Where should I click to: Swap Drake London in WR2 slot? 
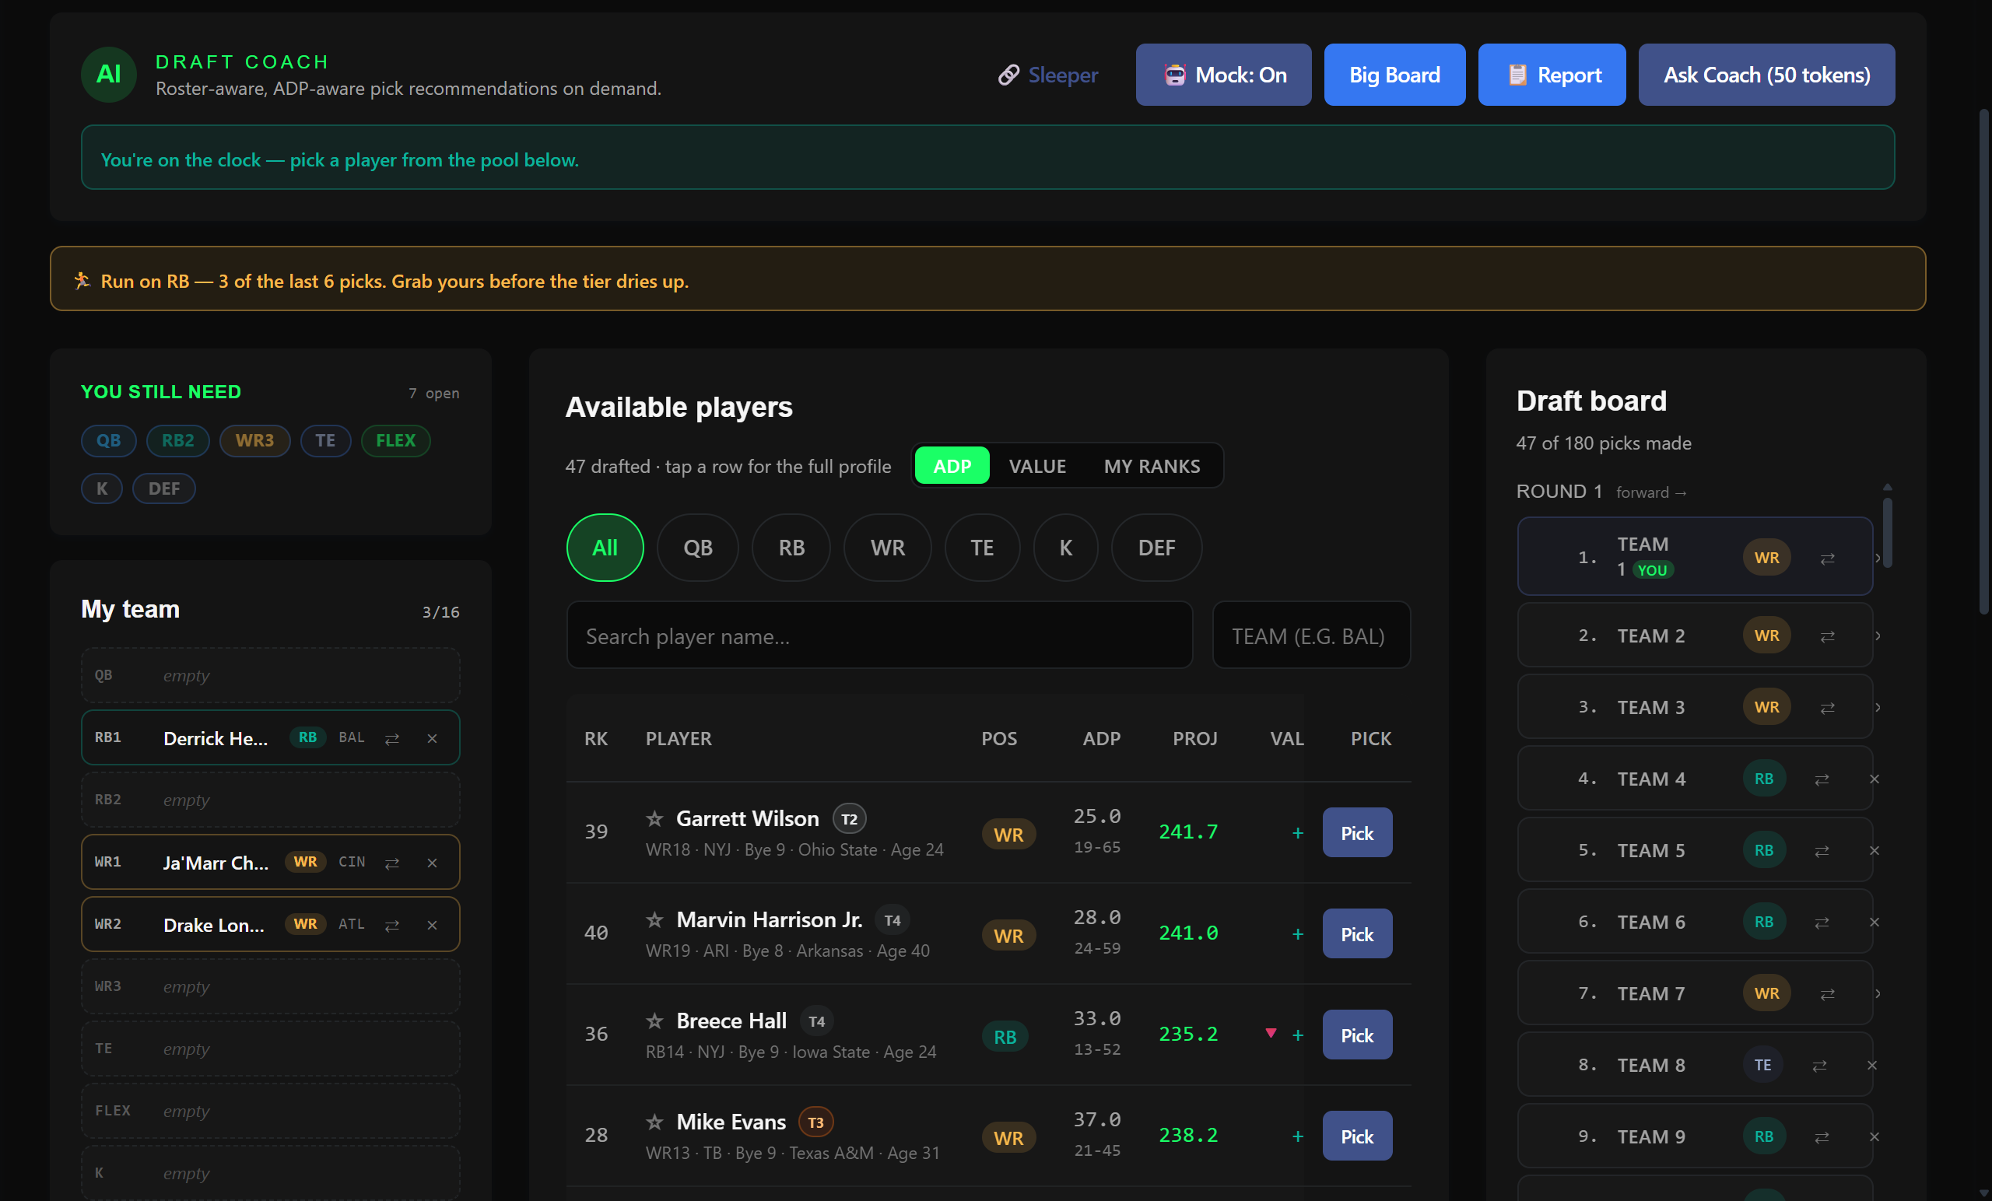pos(392,926)
